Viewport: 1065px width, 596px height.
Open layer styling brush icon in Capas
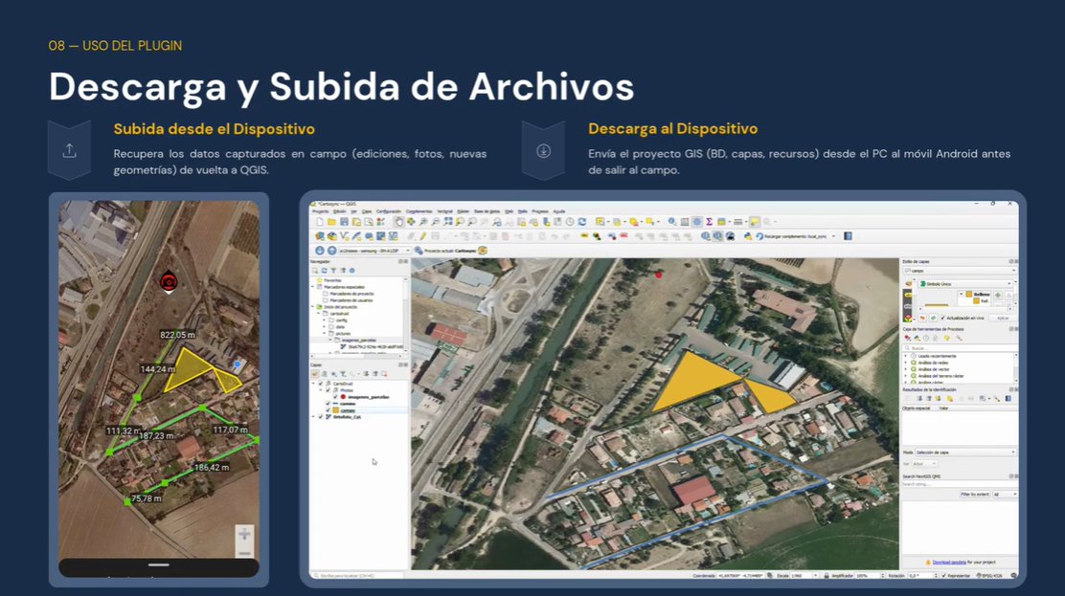315,374
